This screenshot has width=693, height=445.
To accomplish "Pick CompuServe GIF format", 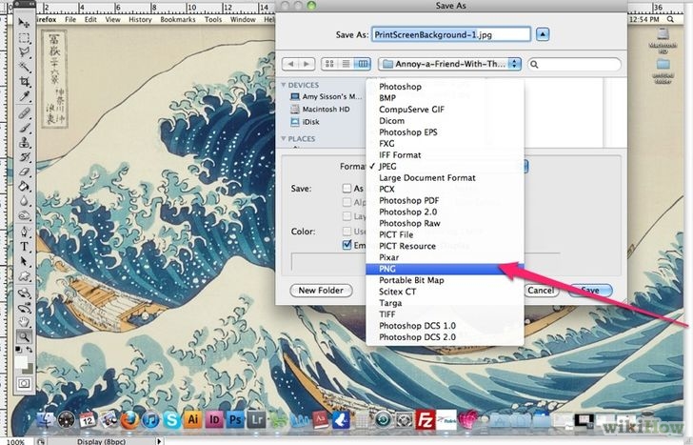I will (445, 110).
